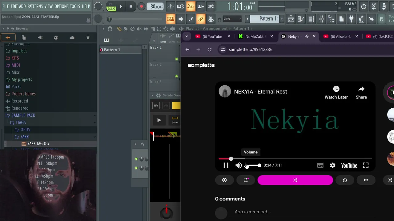Image resolution: width=394 pixels, height=221 pixels.
Task: Click the Share button on video
Action: pos(361,92)
